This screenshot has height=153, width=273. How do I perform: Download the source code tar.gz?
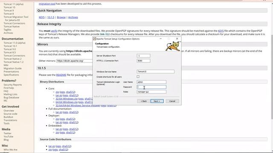52,146
